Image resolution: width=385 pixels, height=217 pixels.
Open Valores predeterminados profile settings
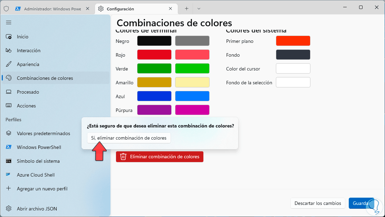[43, 133]
